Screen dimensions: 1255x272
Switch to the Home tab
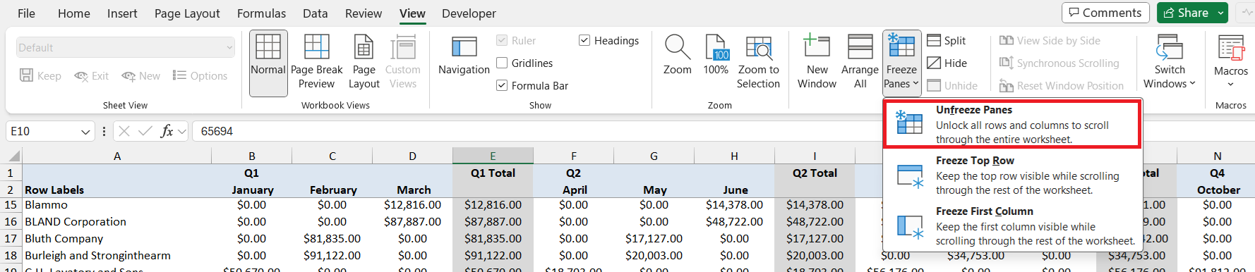click(x=74, y=13)
